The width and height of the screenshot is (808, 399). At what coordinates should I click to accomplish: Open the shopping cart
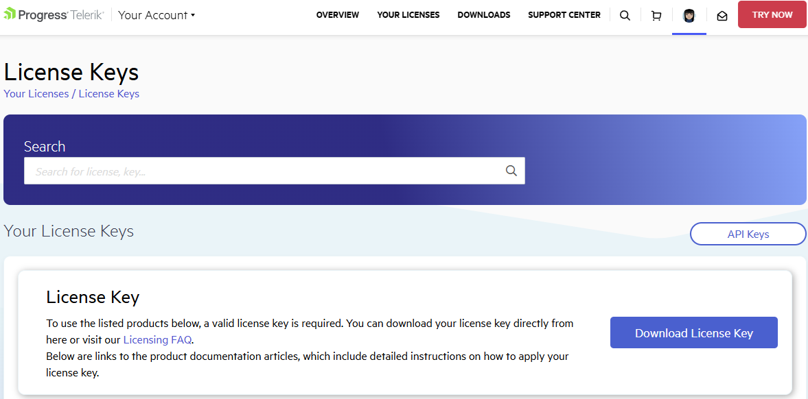click(656, 14)
